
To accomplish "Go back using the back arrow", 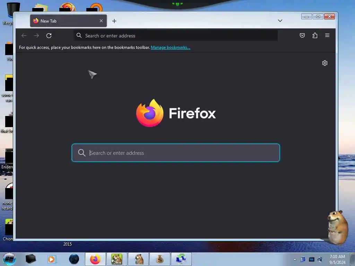I will [x=24, y=36].
